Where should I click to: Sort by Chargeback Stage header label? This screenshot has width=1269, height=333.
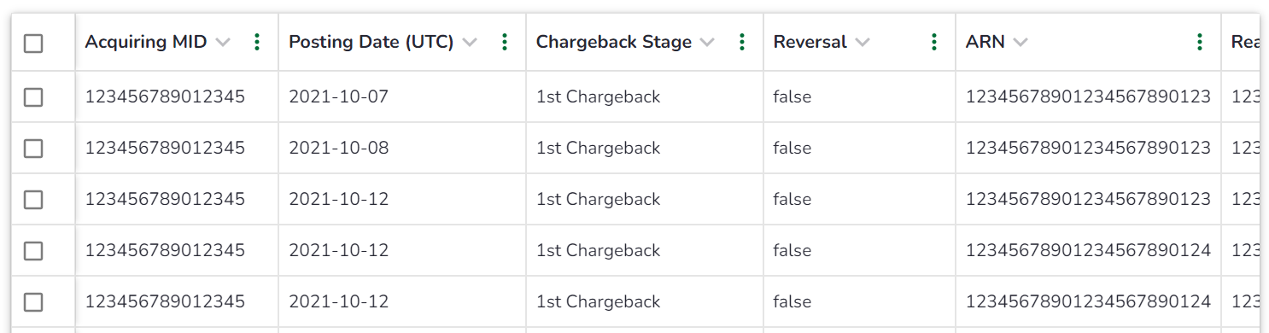click(x=614, y=42)
